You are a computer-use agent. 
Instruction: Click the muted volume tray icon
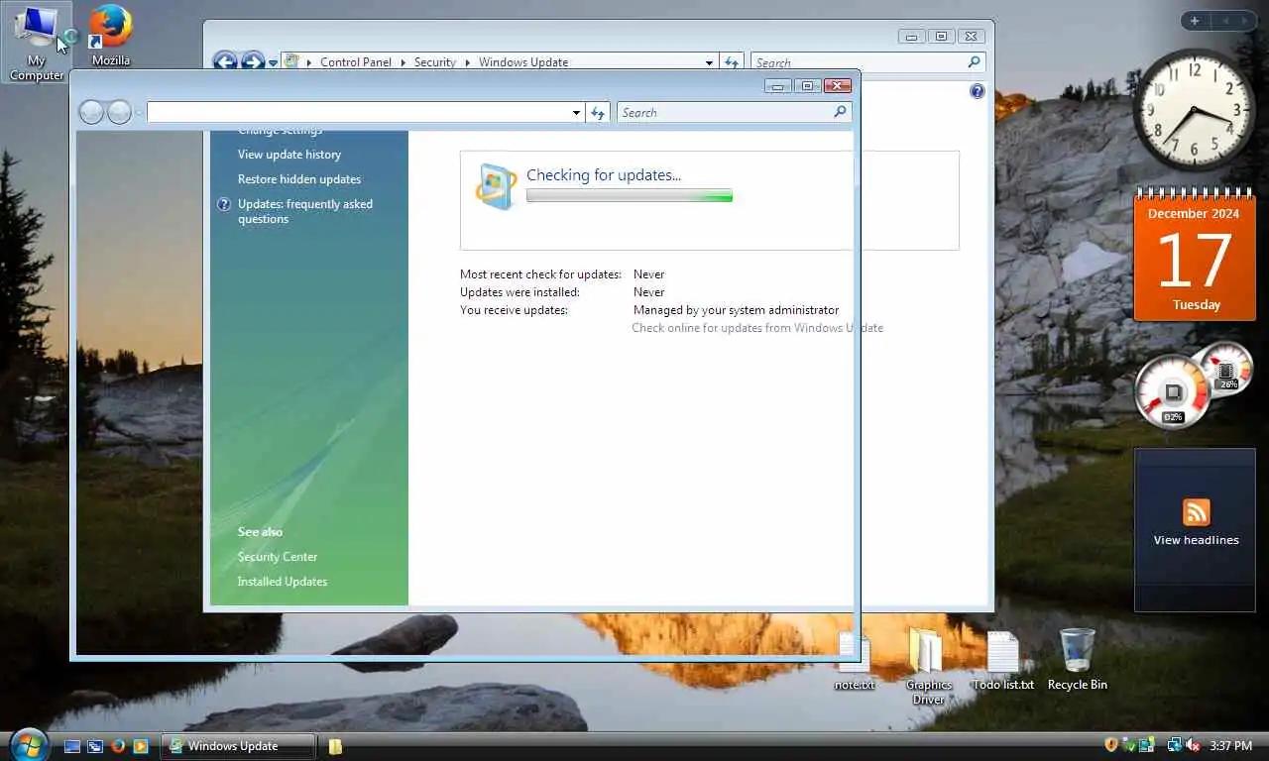[1193, 745]
